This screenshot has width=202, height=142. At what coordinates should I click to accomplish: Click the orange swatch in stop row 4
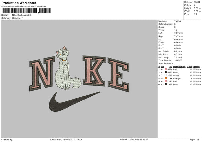[x=166, y=78]
